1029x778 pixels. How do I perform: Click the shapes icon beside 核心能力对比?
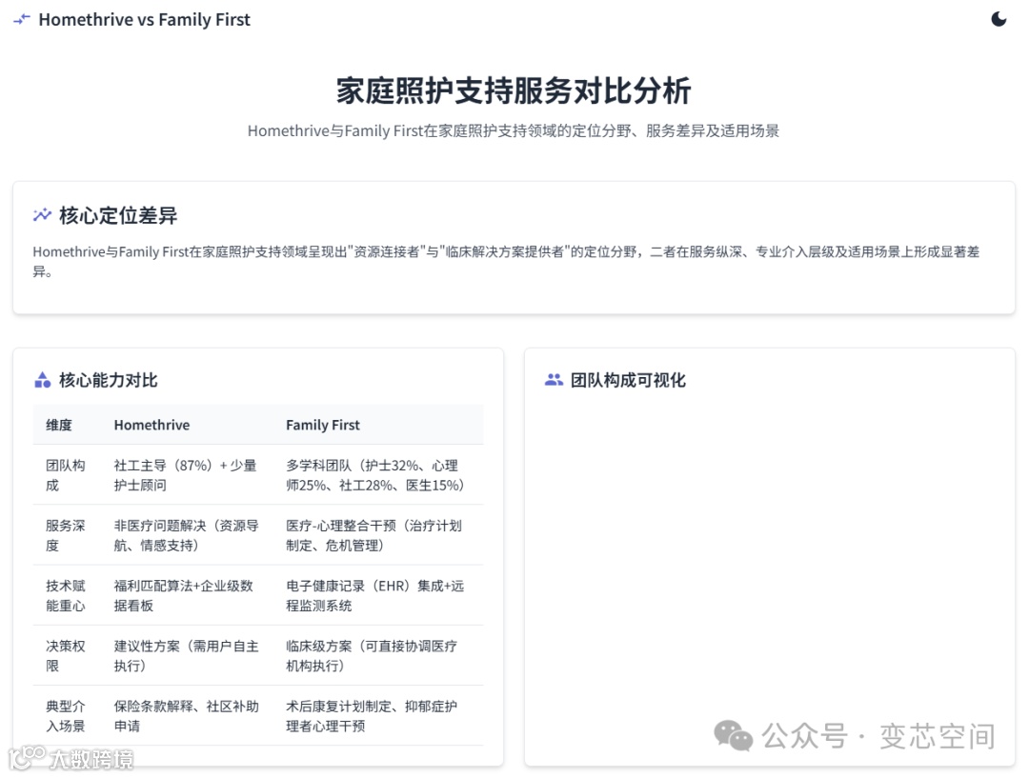[42, 380]
